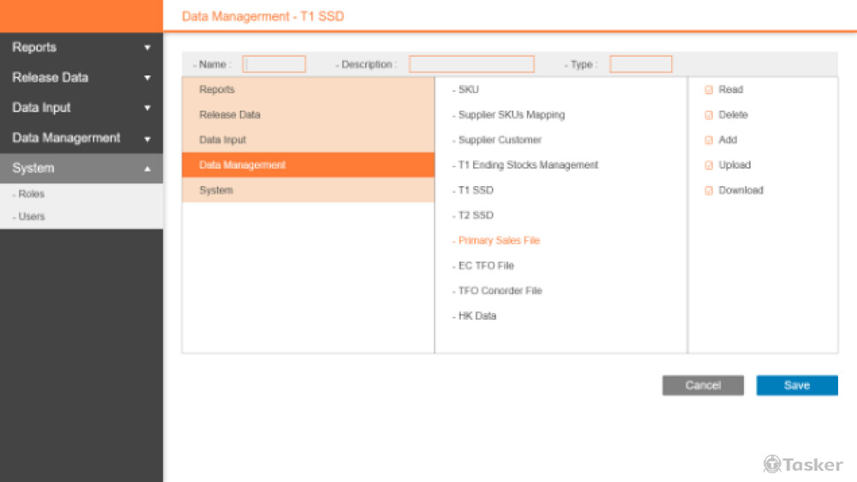Open the Roles submenu link
The image size is (857, 482).
tap(33, 195)
